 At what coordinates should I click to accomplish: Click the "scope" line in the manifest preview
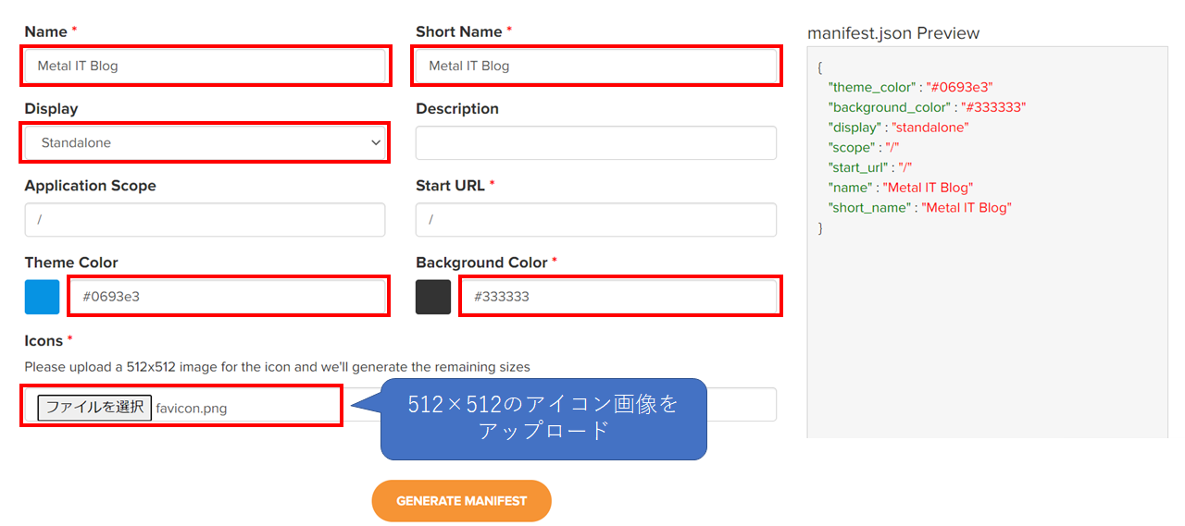pos(864,148)
